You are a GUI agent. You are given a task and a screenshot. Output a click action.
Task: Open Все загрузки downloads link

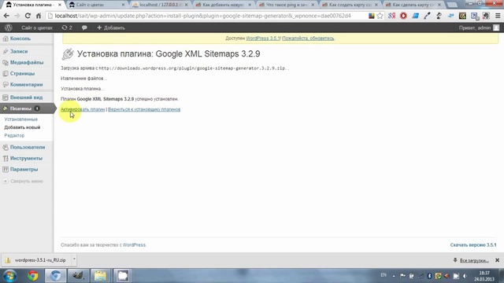coord(474,260)
